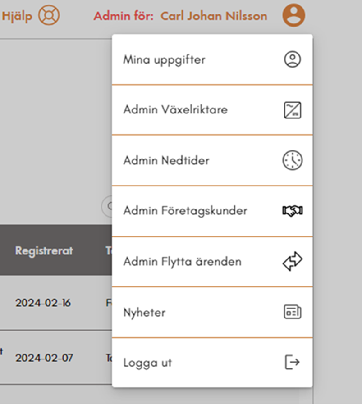Open Admin Flytta ärenden

[182, 262]
